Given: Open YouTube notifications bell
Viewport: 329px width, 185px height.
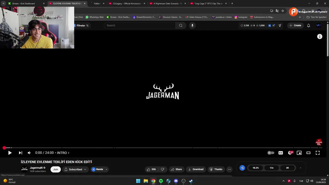Looking at the screenshot, I should tap(309, 25).
